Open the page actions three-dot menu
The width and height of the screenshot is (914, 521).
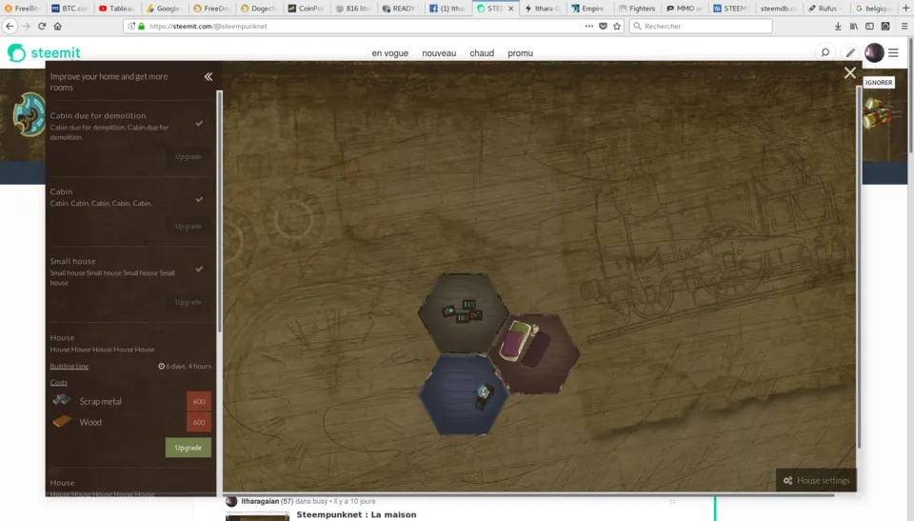point(589,27)
